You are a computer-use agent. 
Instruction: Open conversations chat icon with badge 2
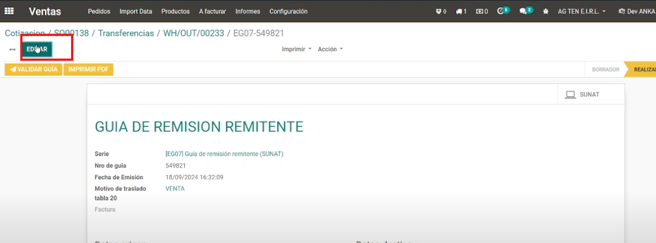click(x=526, y=11)
